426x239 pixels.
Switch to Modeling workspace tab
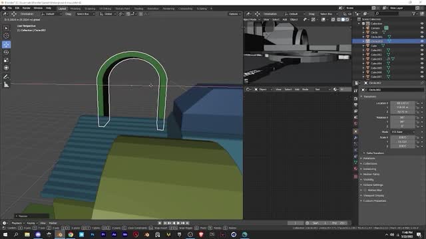[75, 9]
